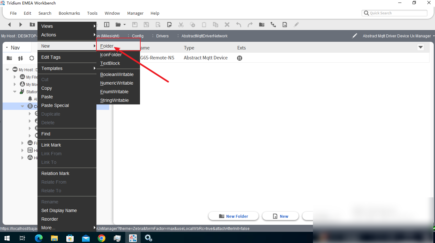Viewport: 435px width, 243px height.
Task: Click the Cut scissors toolbar icon
Action: 181,25
